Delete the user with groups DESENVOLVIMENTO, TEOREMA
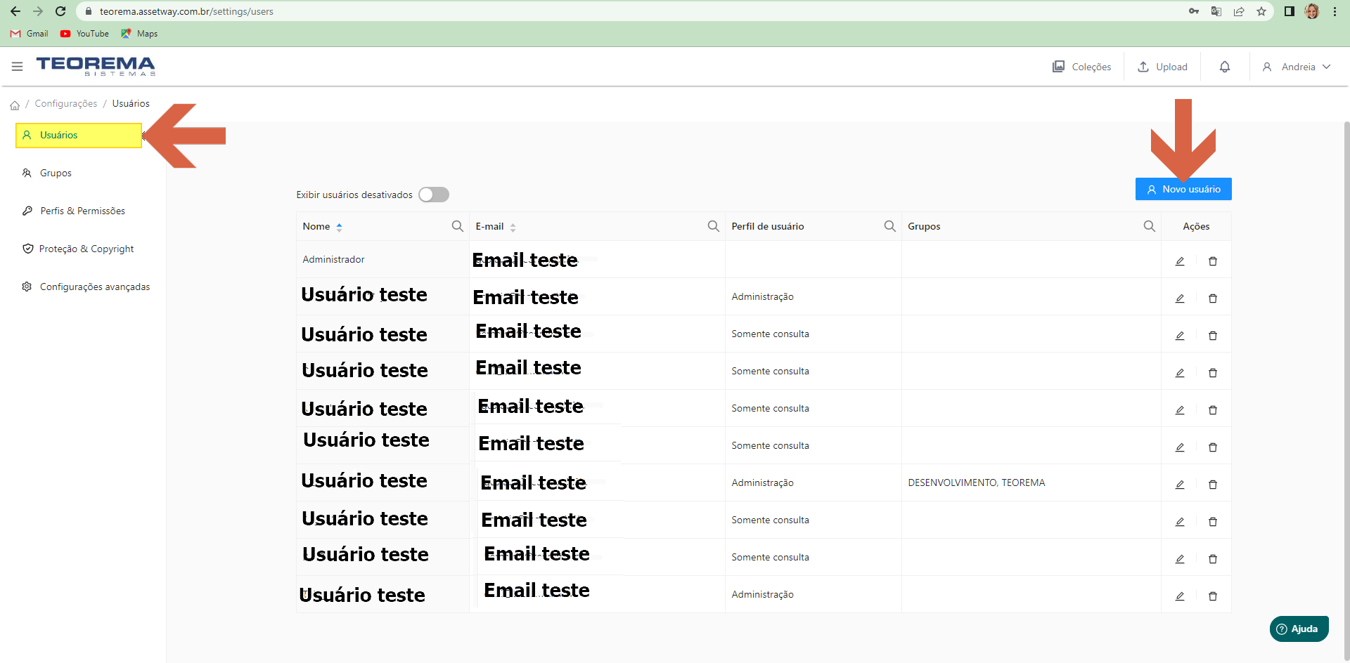This screenshot has width=1350, height=663. (x=1213, y=485)
